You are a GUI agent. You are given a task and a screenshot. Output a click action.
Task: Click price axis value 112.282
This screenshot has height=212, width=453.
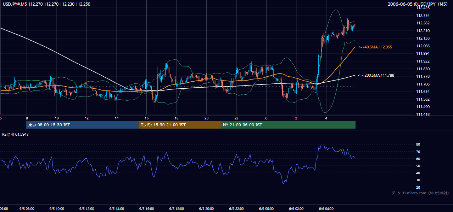click(423, 23)
